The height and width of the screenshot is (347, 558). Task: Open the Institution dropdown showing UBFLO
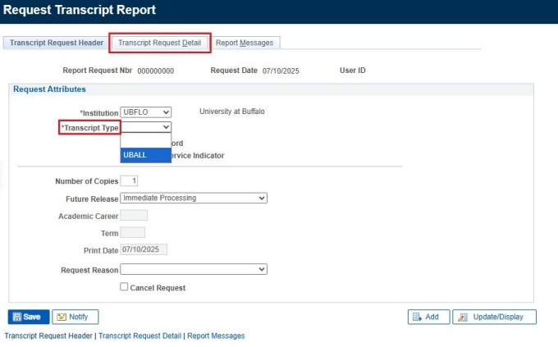(x=145, y=112)
